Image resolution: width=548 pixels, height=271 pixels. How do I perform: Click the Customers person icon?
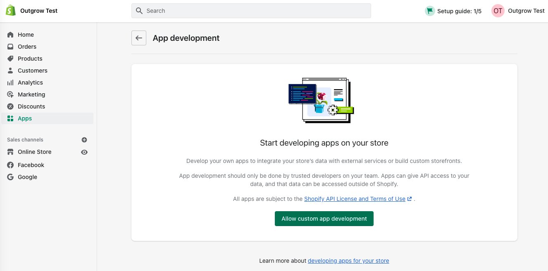click(10, 71)
